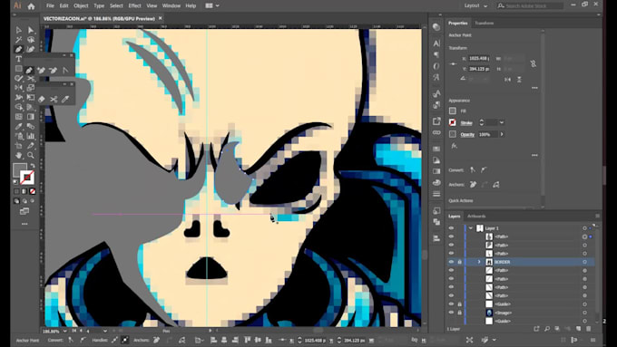Select the Rectangle tool
This screenshot has width=617, height=347.
[18, 69]
